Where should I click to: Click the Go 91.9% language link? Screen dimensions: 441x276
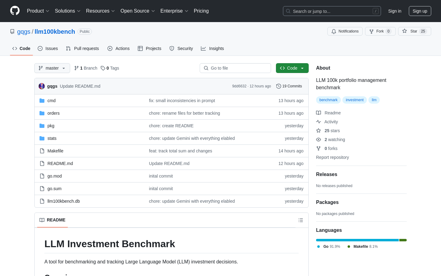[329, 247]
